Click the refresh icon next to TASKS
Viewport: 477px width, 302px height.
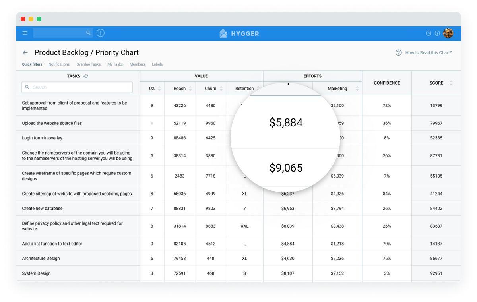coord(86,76)
